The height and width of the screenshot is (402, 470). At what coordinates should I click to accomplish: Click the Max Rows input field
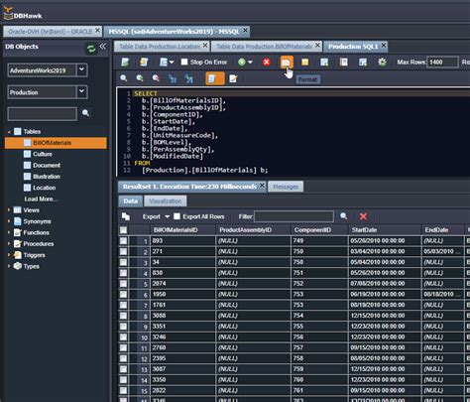coord(442,62)
